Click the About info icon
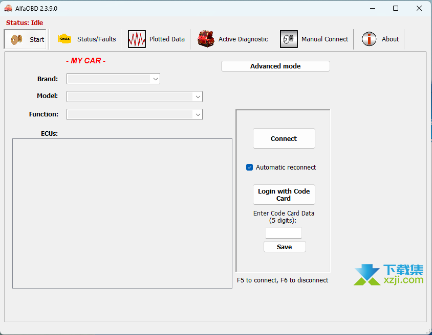Image resolution: width=432 pixels, height=335 pixels. point(369,39)
